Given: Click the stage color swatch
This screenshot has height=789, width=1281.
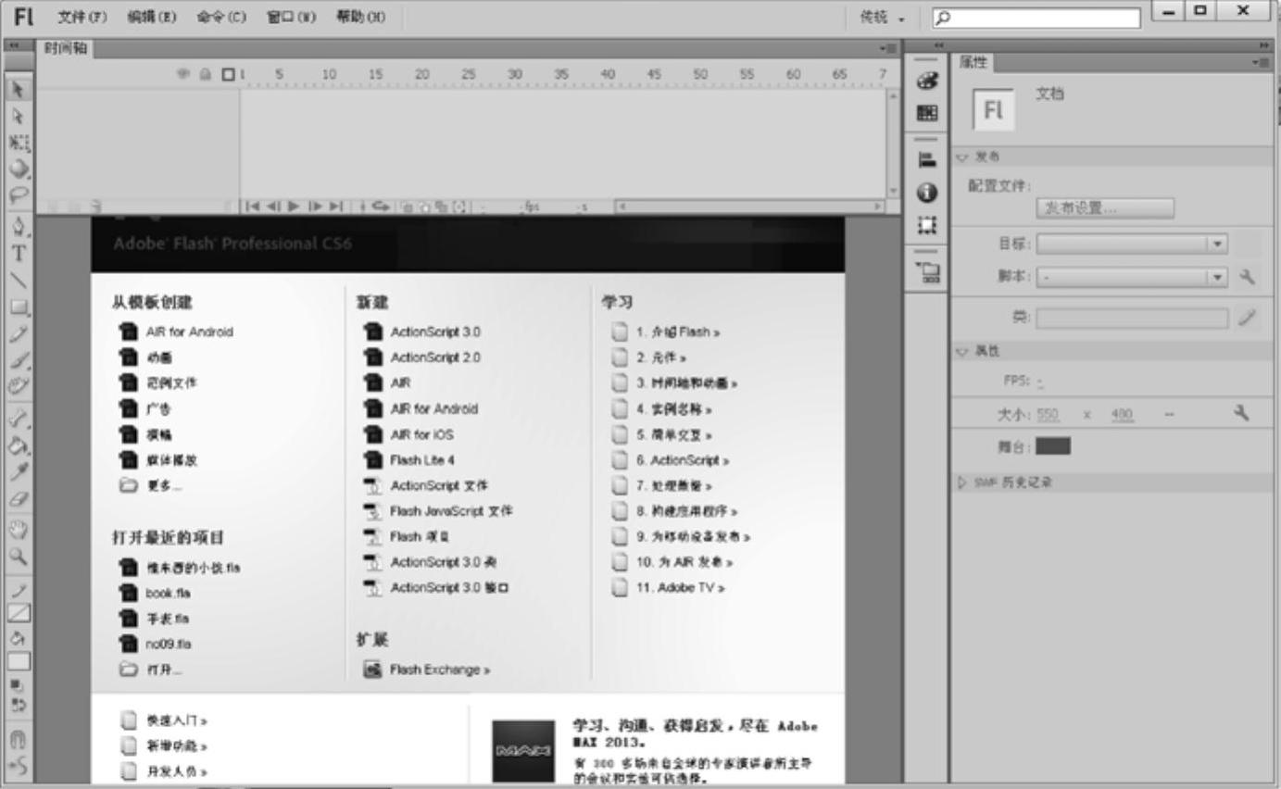Looking at the screenshot, I should (x=1053, y=445).
